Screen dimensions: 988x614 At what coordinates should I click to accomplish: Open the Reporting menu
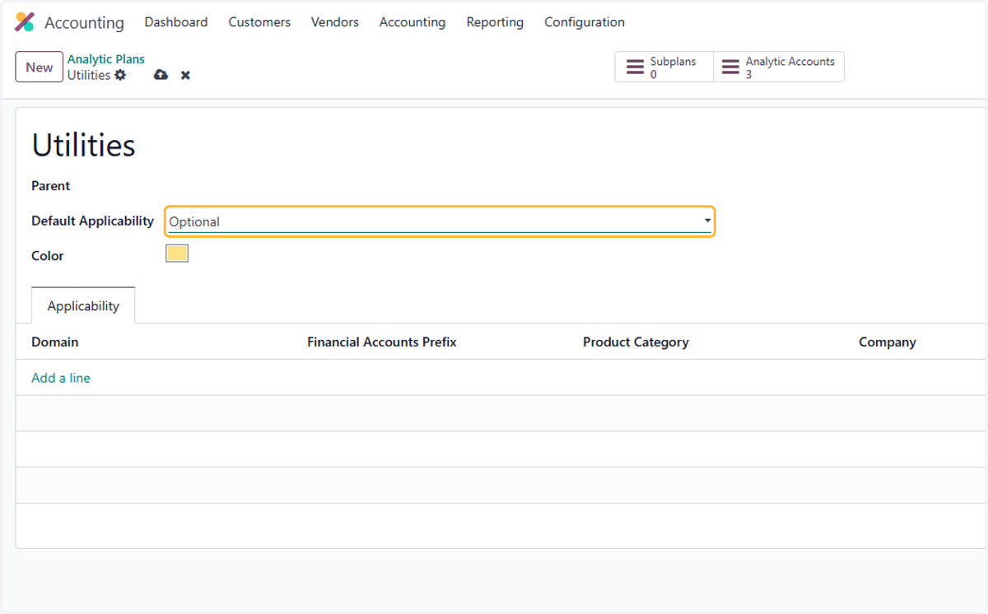(x=495, y=22)
